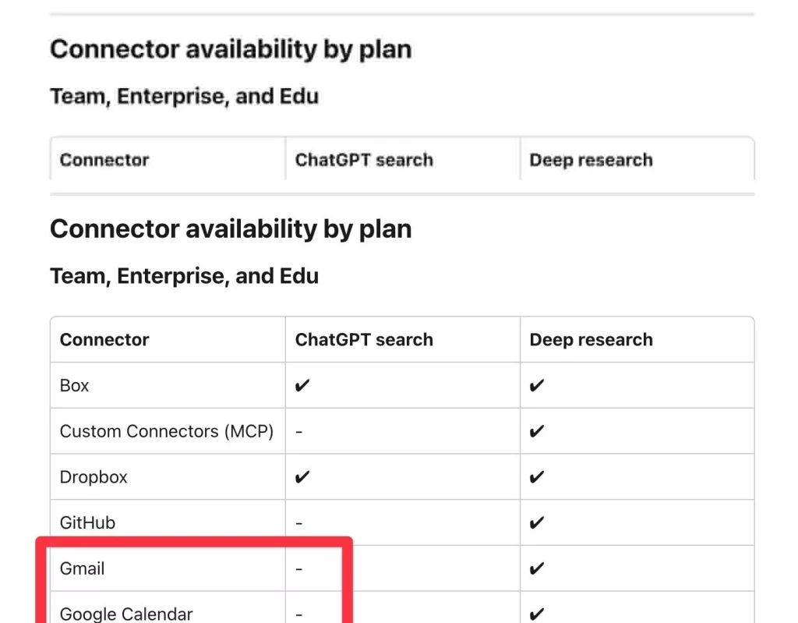Viewport: 798px width, 623px height.
Task: Select the Custom Connectors (MCP) row label
Action: point(166,431)
